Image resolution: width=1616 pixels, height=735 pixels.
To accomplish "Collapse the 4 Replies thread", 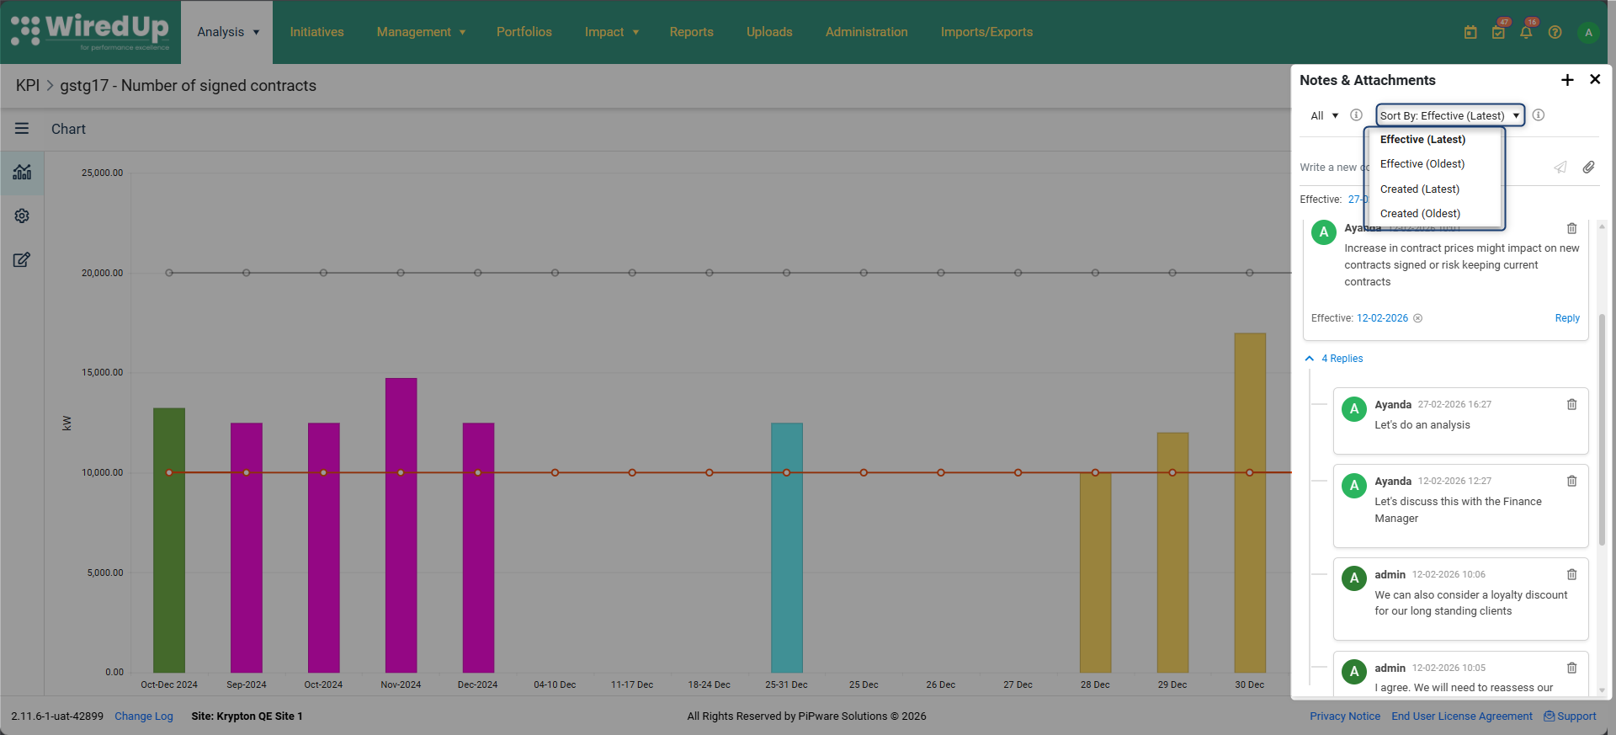I will (x=1335, y=359).
